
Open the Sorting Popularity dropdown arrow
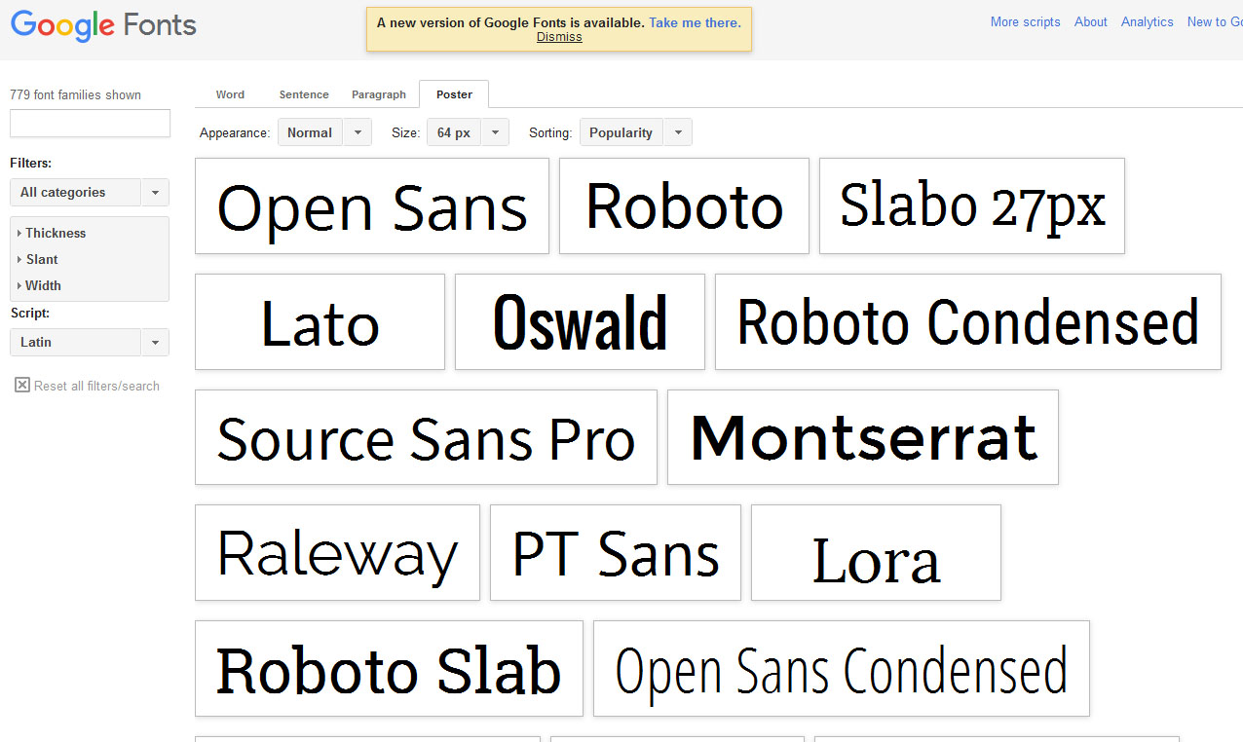678,132
